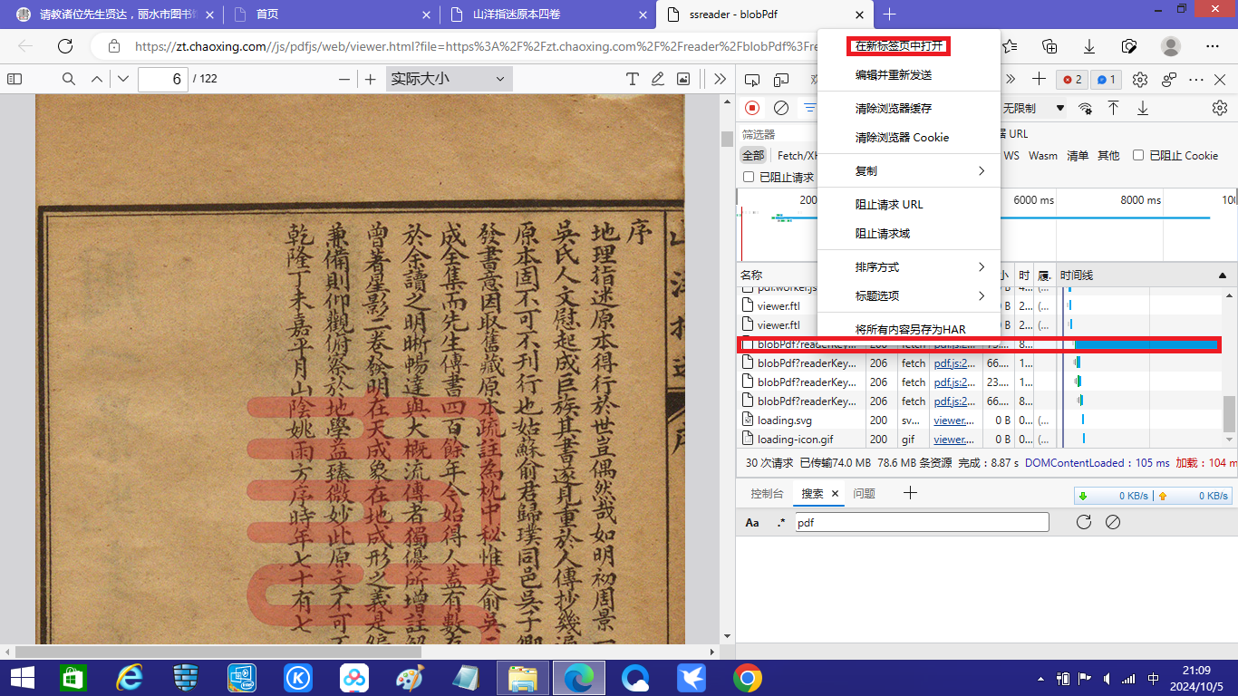The width and height of the screenshot is (1238, 696).
Task: Zoom in with the plus button
Action: tap(370, 79)
